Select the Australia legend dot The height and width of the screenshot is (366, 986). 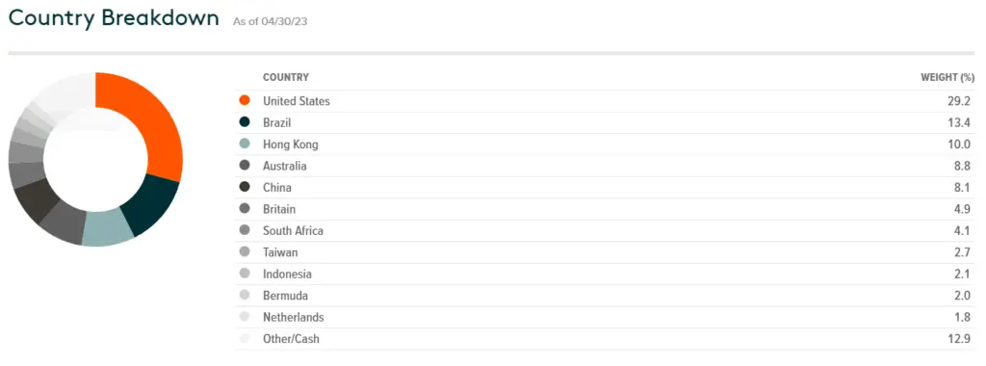point(245,166)
